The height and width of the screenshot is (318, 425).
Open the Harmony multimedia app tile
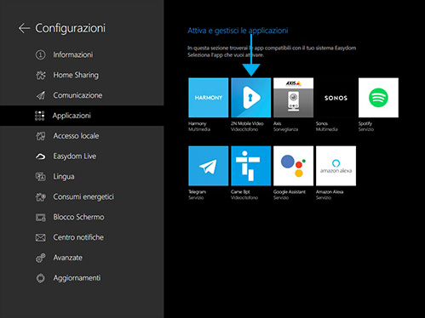click(209, 98)
